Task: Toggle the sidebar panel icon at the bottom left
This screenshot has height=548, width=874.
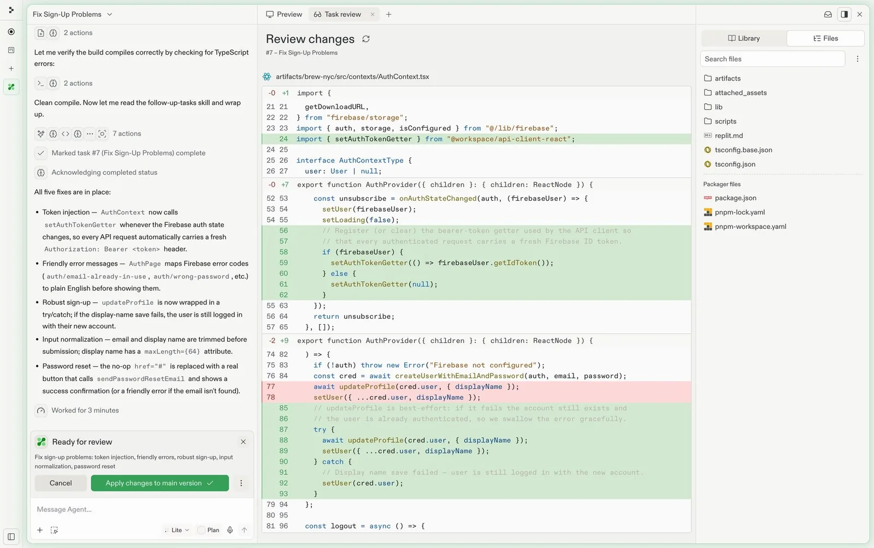Action: [11, 537]
